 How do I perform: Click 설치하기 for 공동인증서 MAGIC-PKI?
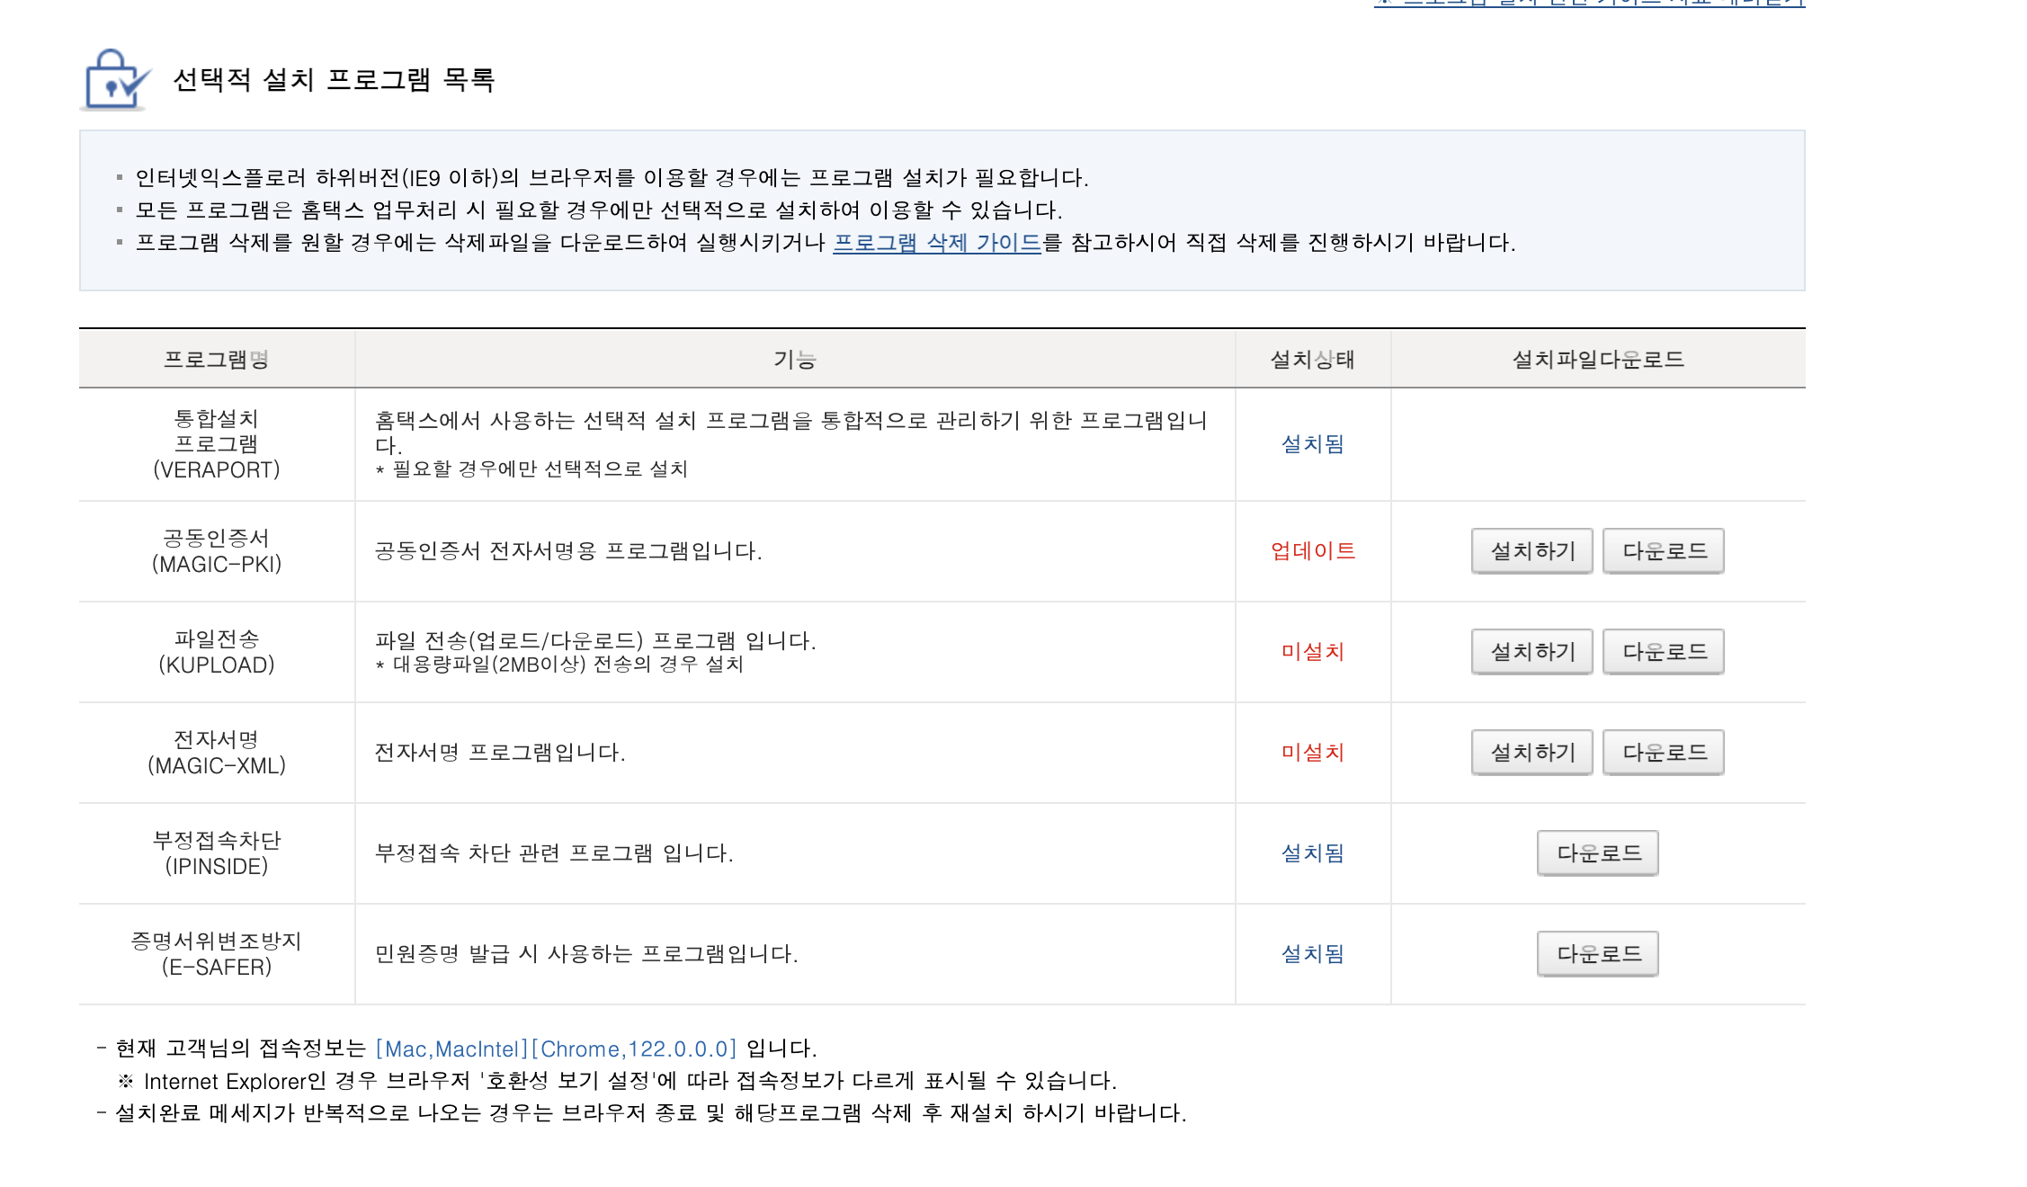coord(1531,551)
